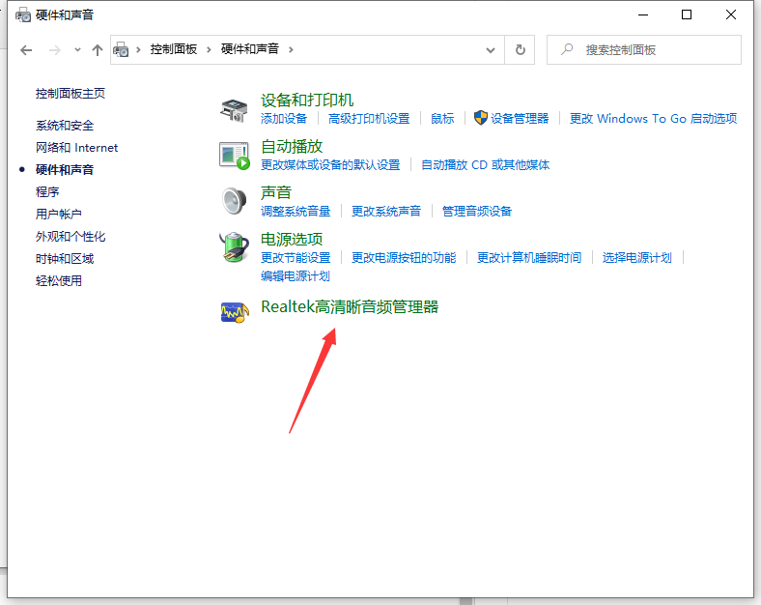The width and height of the screenshot is (761, 605).
Task: Click the 自动播放 AutoPlay icon
Action: coord(235,155)
